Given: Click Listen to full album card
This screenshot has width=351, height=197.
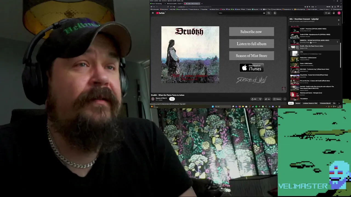Looking at the screenshot, I should [251, 44].
